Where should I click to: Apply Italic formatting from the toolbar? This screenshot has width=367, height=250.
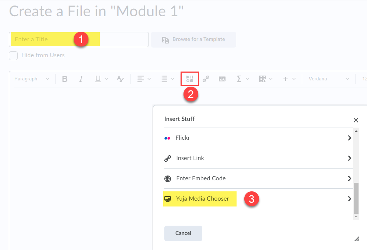81,79
